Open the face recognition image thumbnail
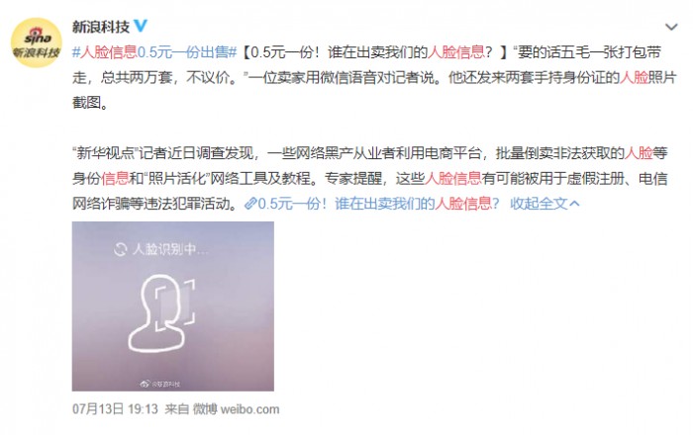Screen dimensions: 693x435 173,306
